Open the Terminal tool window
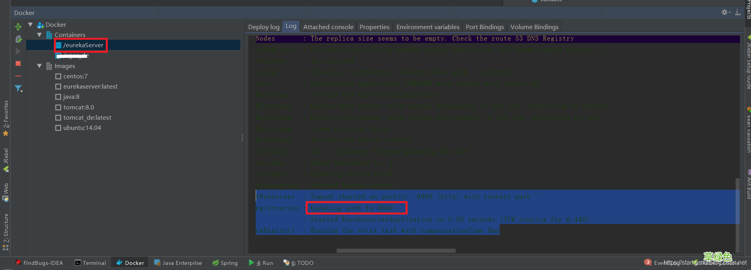The width and height of the screenshot is (751, 270). point(90,263)
